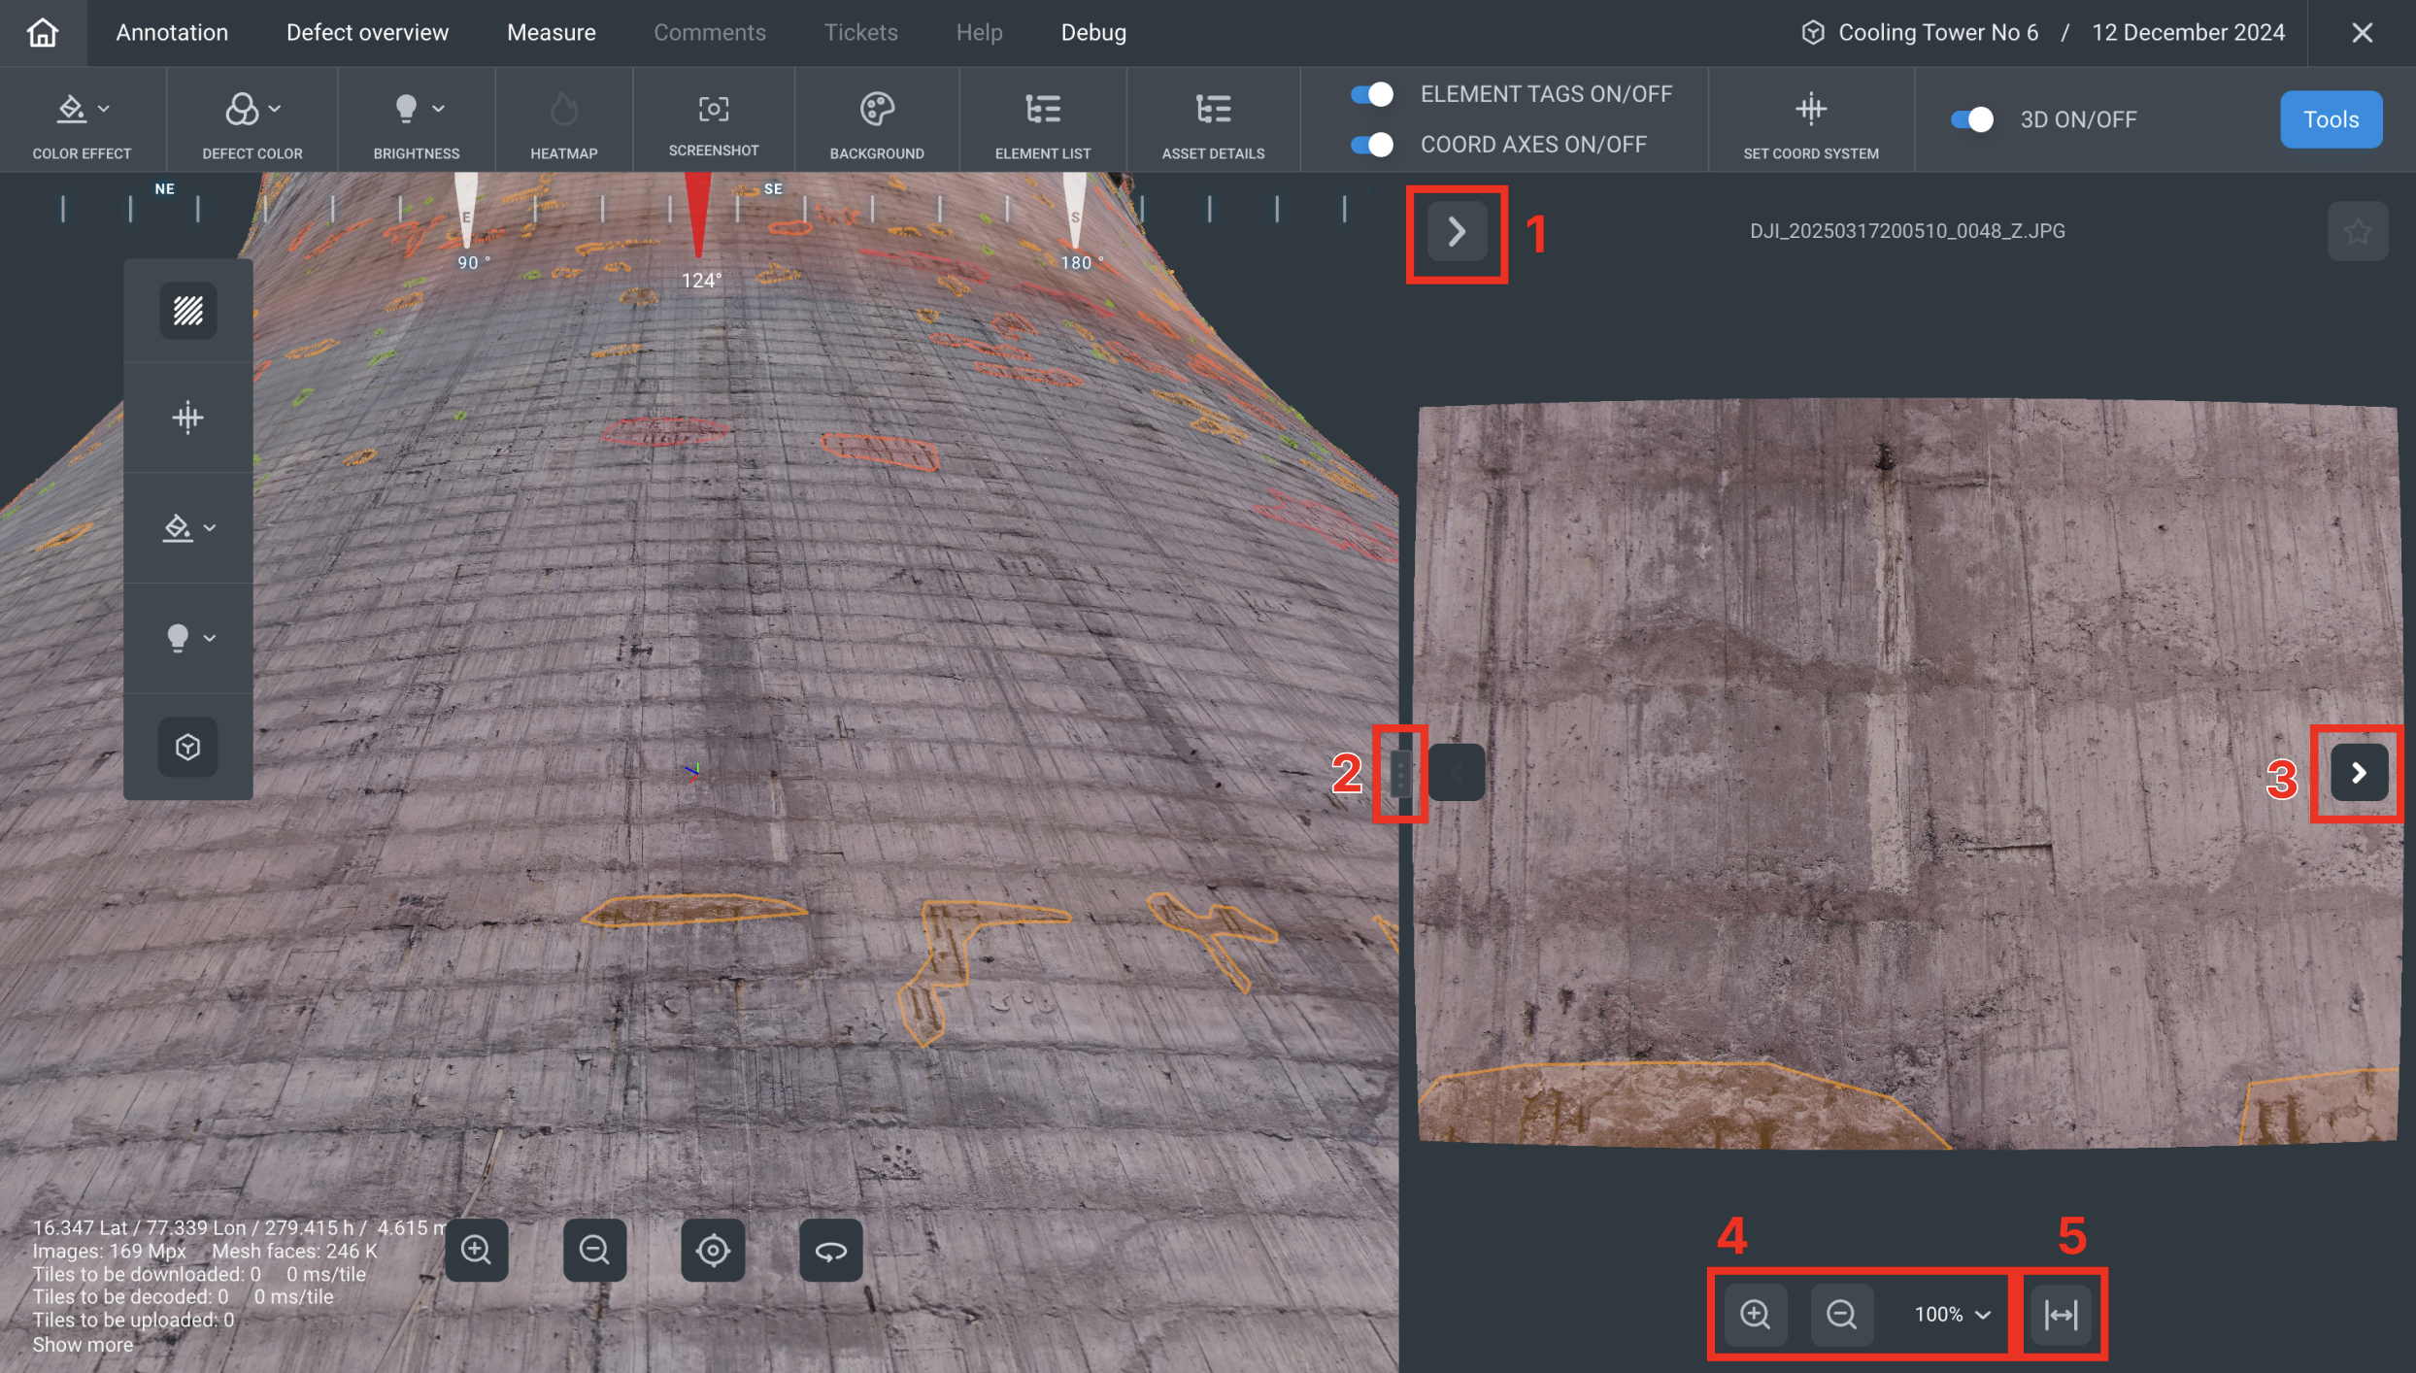Open the 100% zoom level dropdown
2416x1373 pixels.
tap(1952, 1314)
